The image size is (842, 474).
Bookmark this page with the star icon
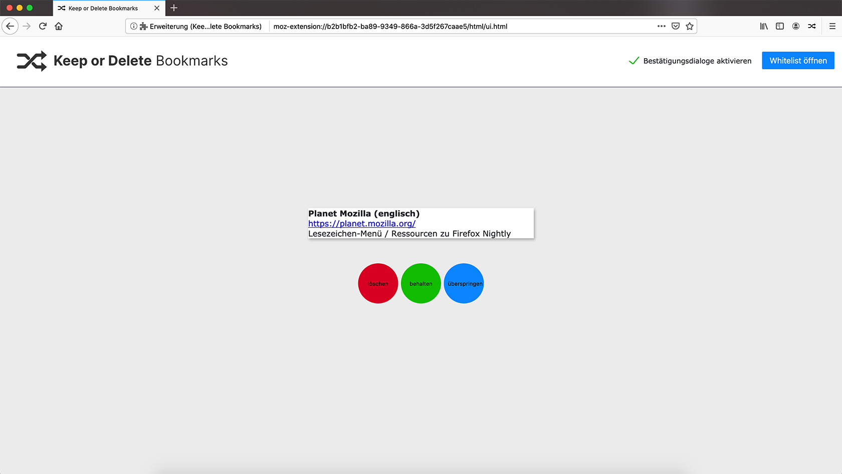(690, 26)
